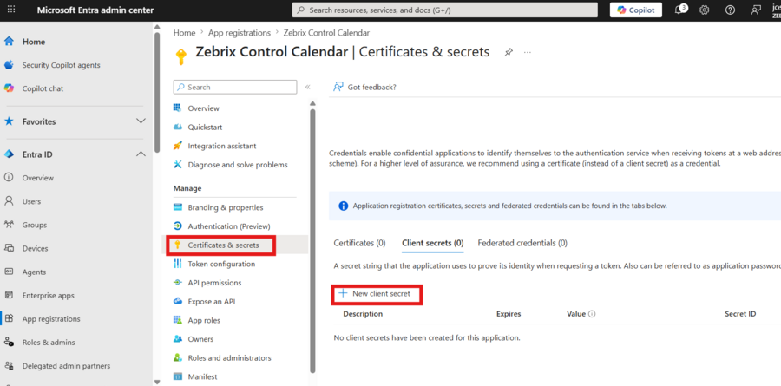Open App registrations in the left navigation
The image size is (781, 386).
(51, 318)
